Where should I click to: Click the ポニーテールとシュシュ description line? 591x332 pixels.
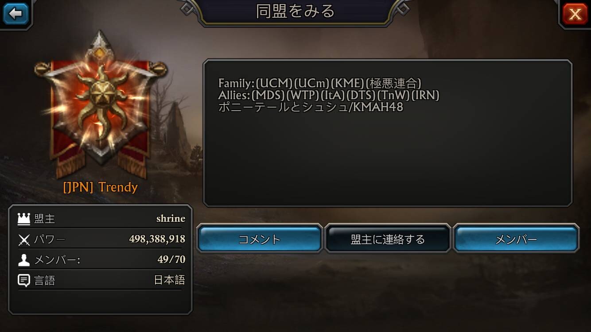coord(311,107)
